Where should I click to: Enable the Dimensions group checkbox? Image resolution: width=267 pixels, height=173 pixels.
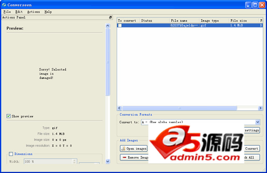coord(11,153)
